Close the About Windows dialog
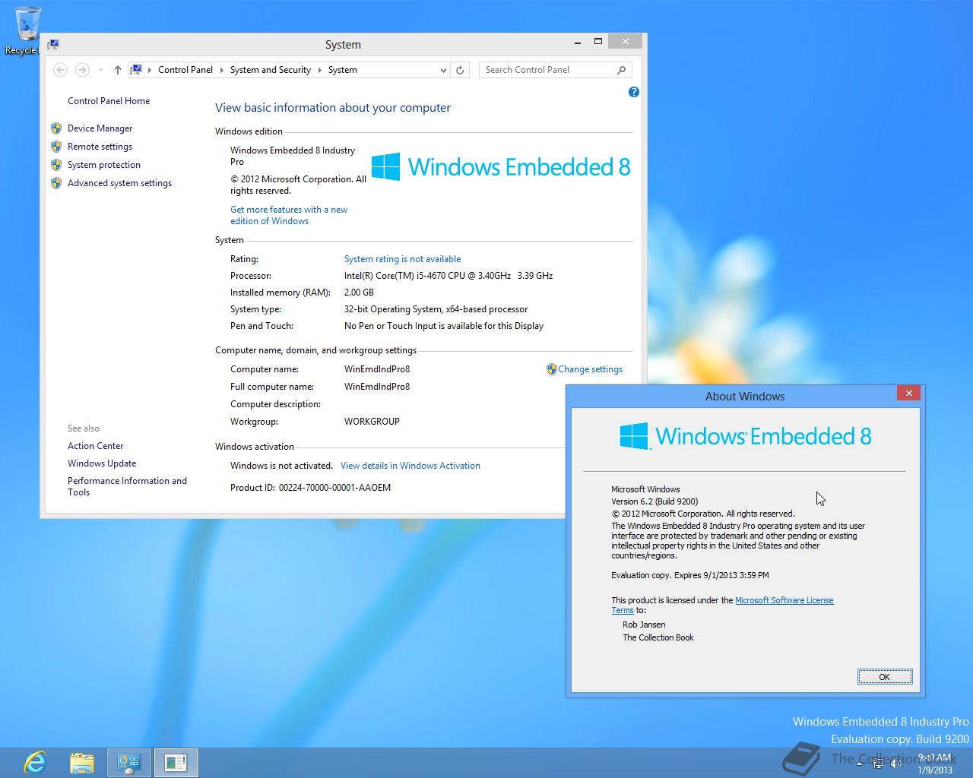The height and width of the screenshot is (778, 973). click(x=908, y=393)
